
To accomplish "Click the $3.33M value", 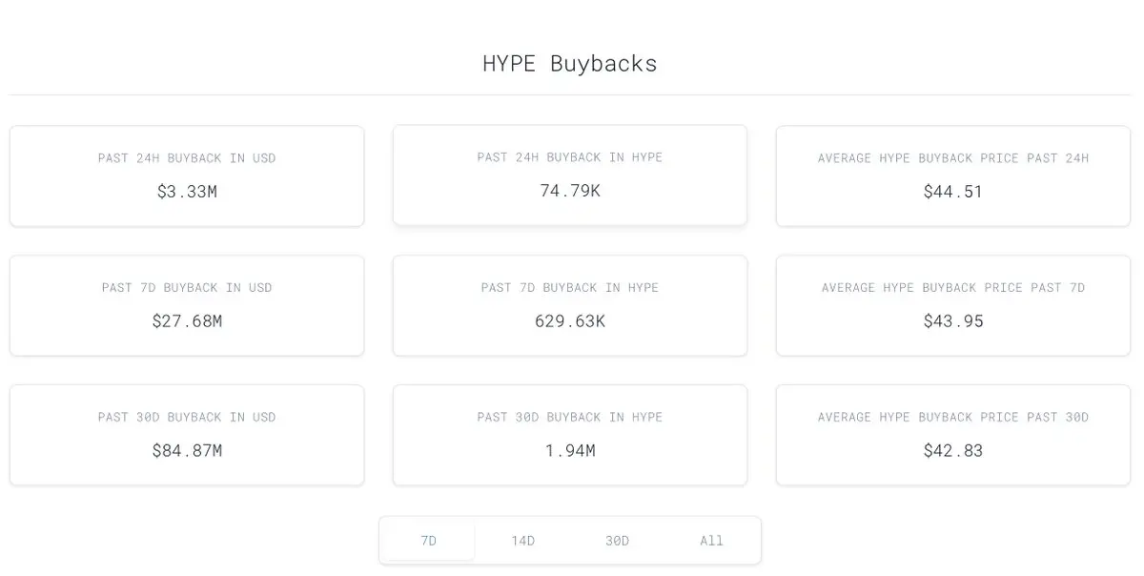I will tap(187, 192).
